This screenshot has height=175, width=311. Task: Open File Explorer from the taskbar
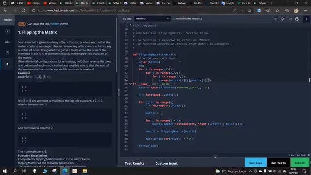85,171
